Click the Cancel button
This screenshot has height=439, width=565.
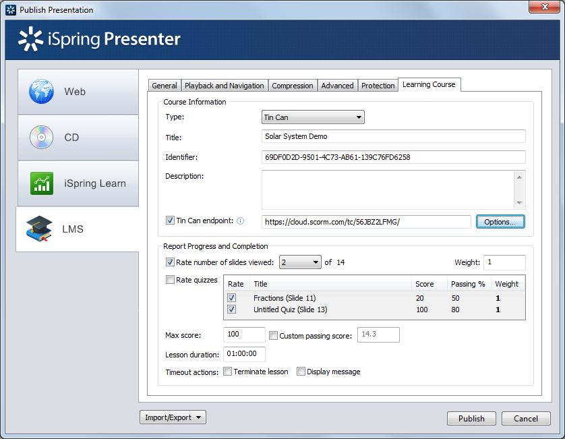526,419
